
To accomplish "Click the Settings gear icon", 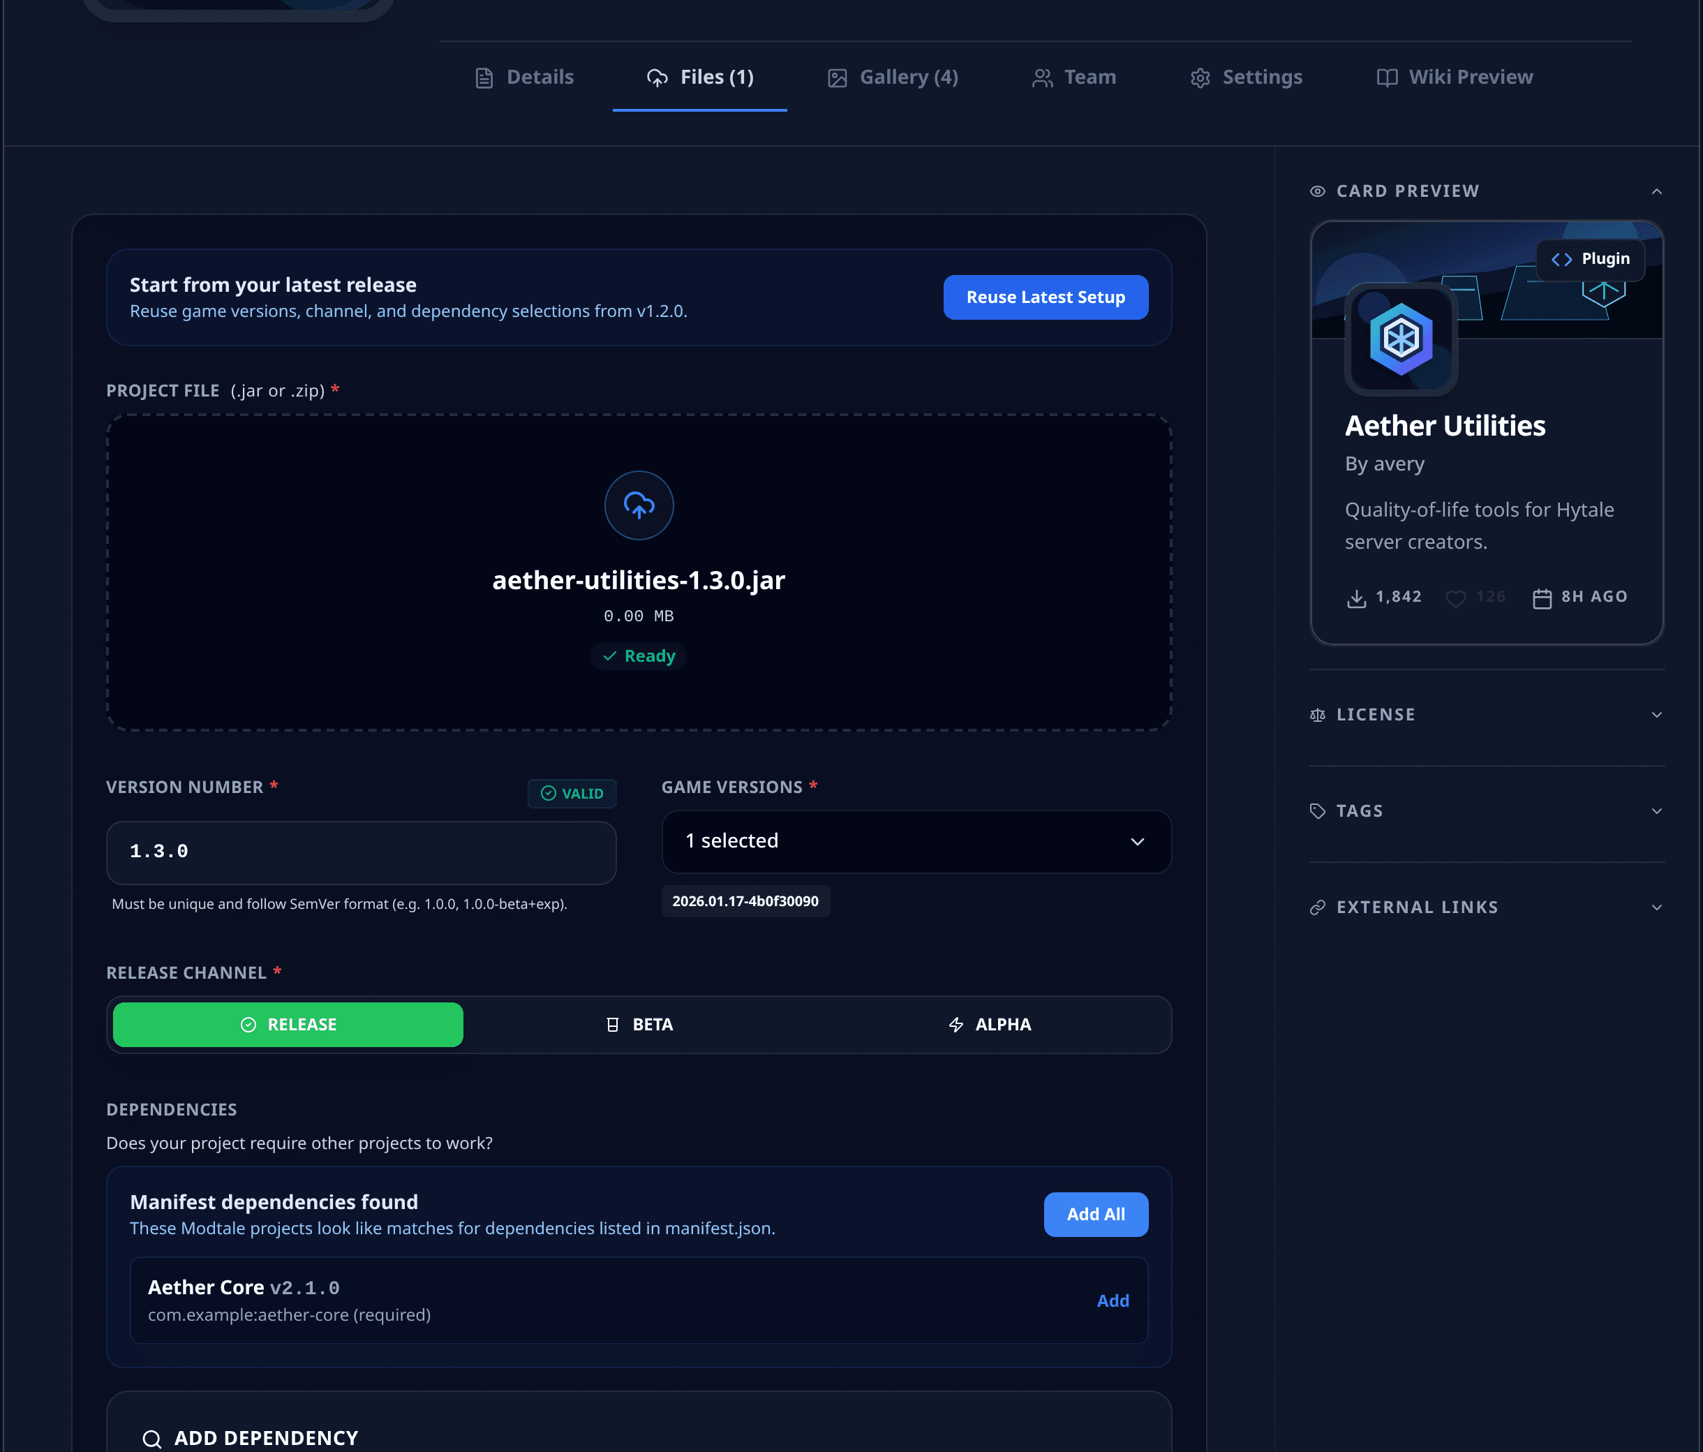I will tap(1200, 78).
